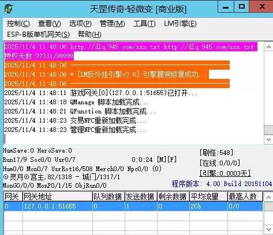Click the log panel scroll up arrow
The image size is (273, 235).
click(268, 47)
